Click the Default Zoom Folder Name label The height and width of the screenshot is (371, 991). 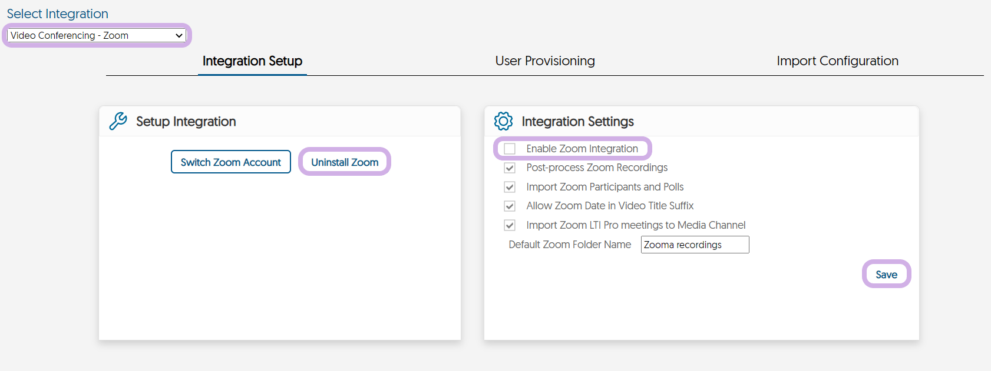pyautogui.click(x=570, y=245)
